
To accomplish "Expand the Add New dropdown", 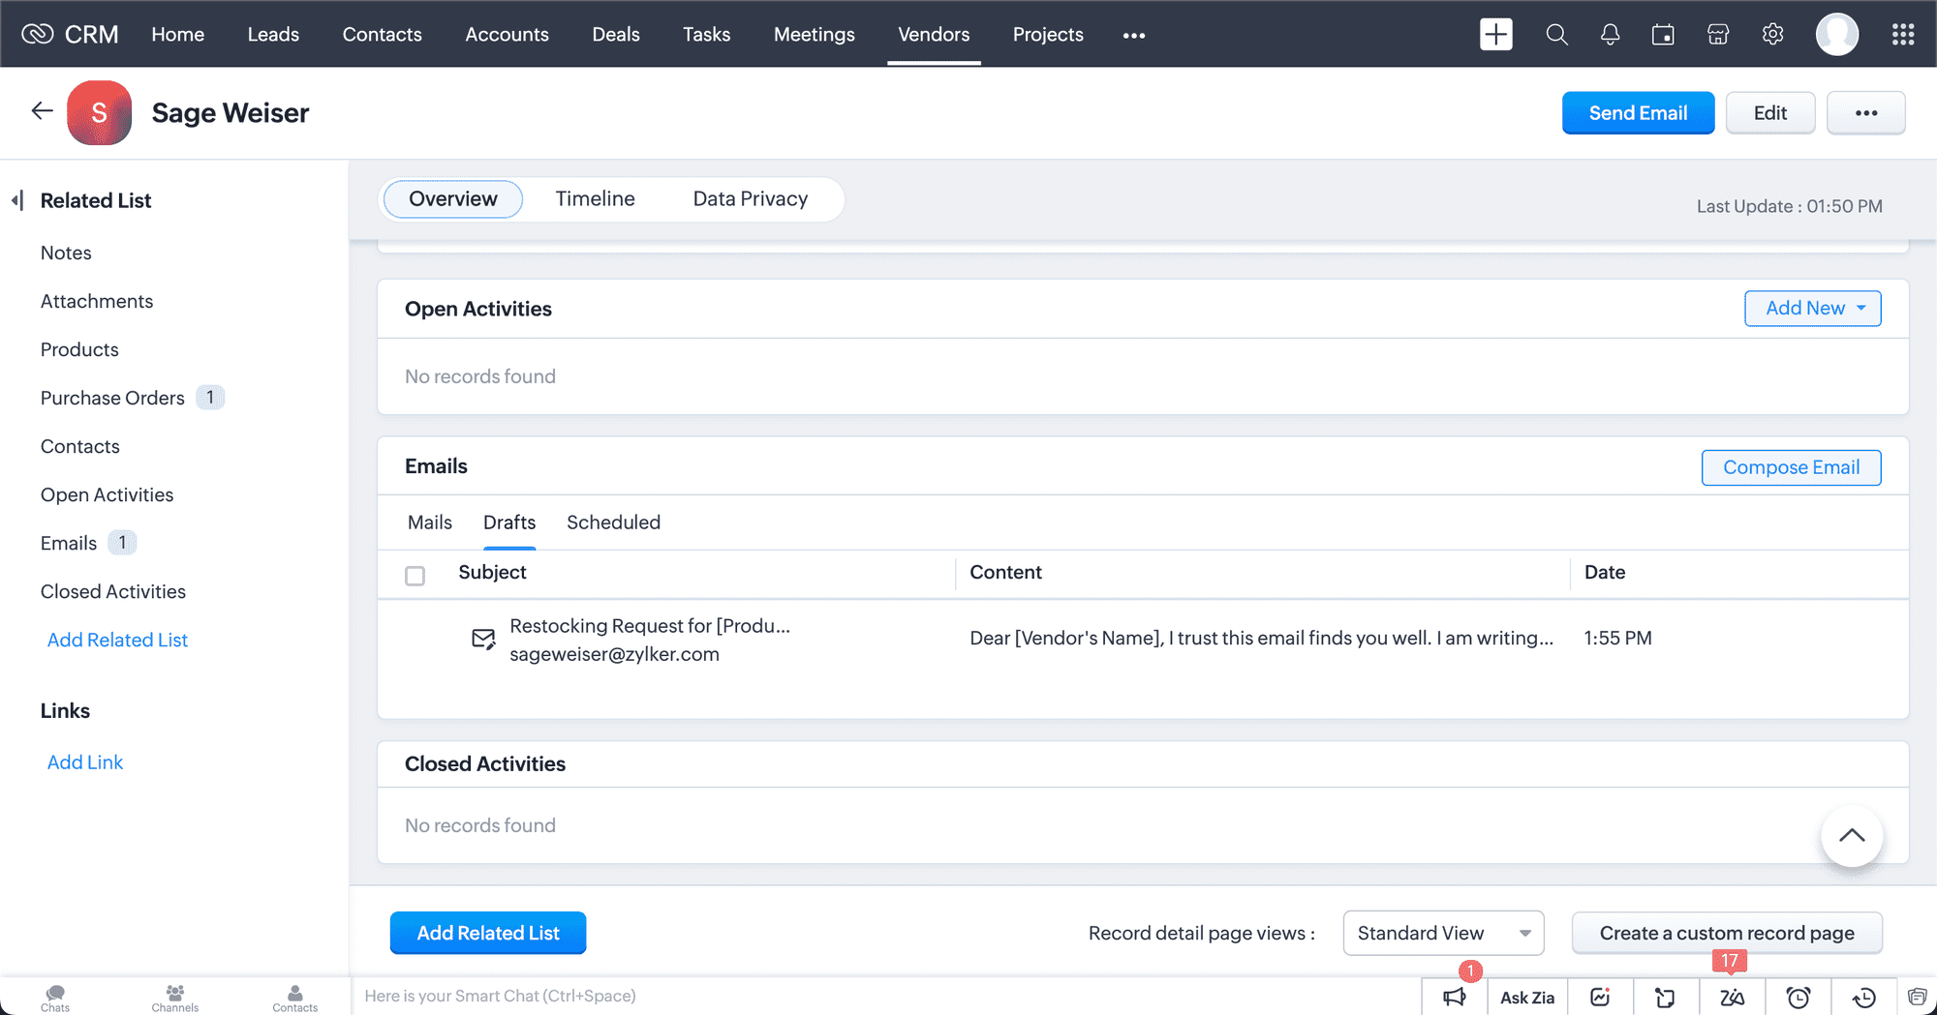I will pyautogui.click(x=1812, y=309).
